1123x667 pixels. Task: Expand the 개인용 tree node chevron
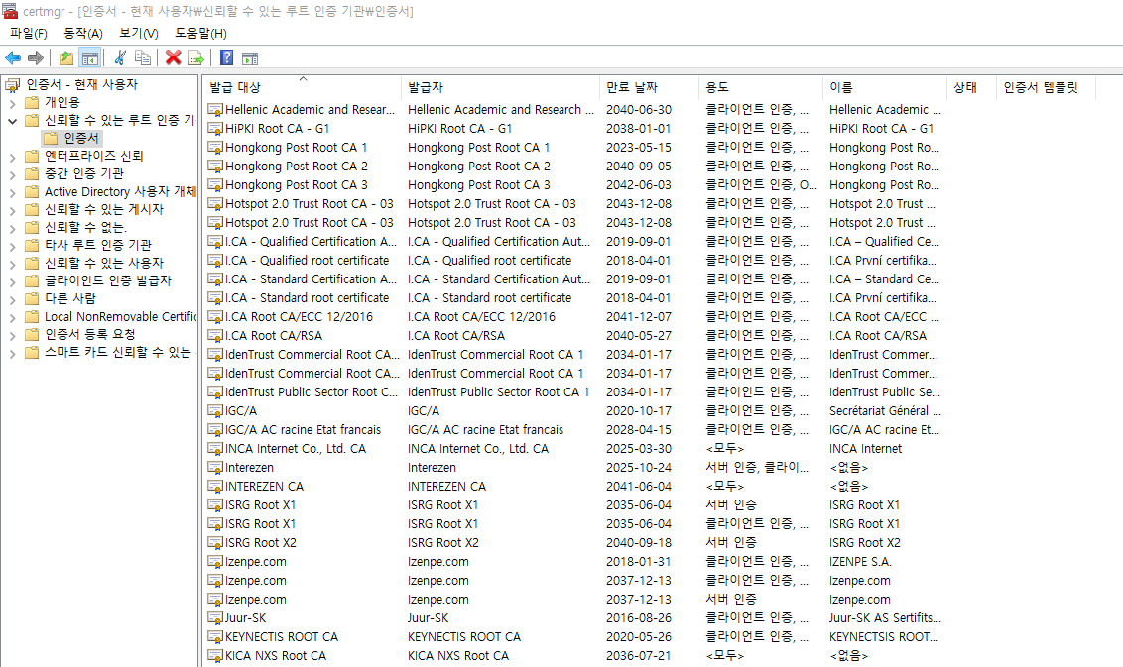click(12, 103)
